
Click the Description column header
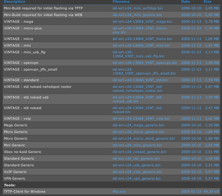tap(14, 2)
